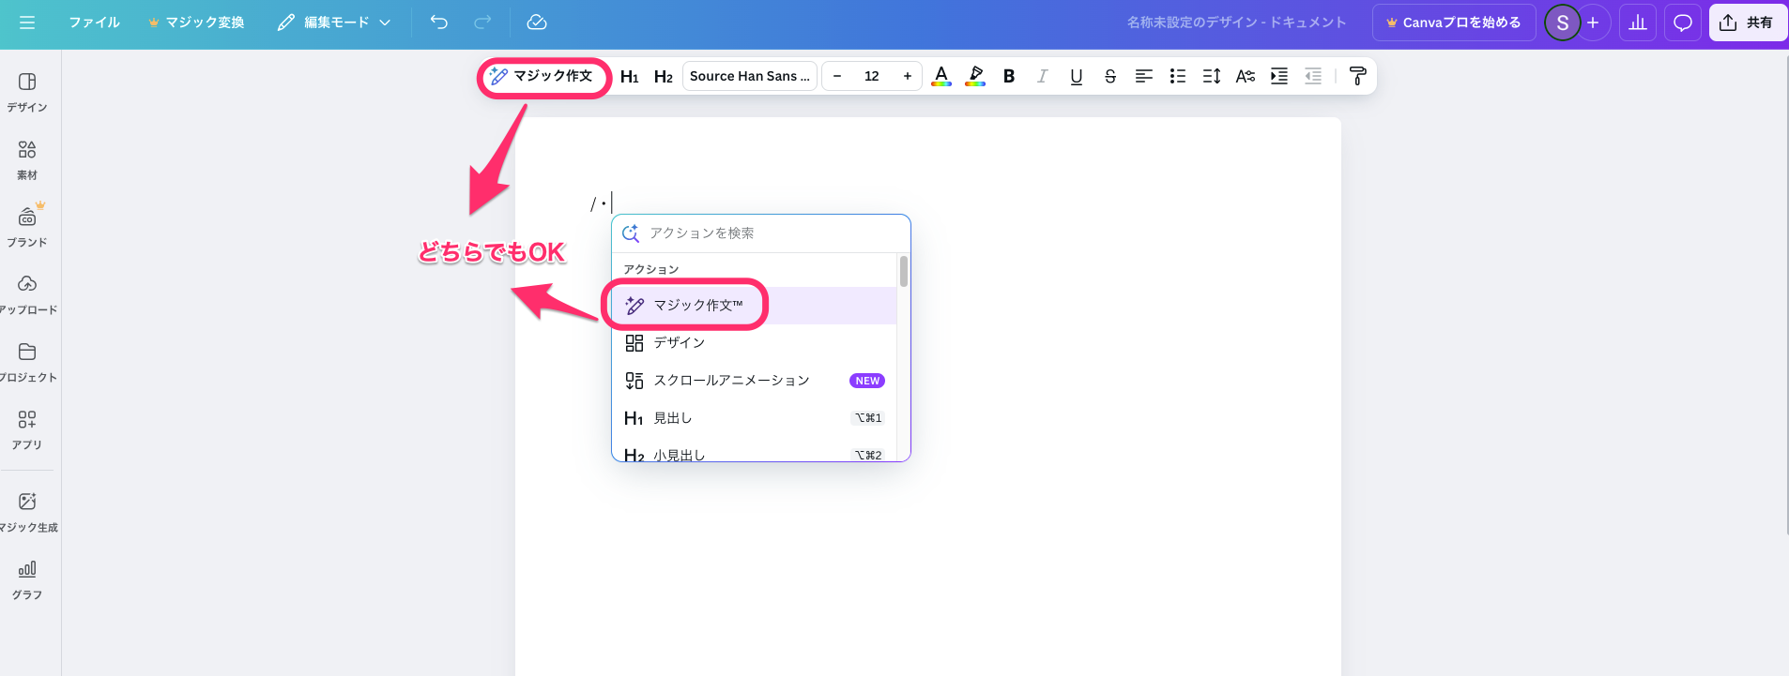
Task: Open the アプリ panel
Action: 27,430
